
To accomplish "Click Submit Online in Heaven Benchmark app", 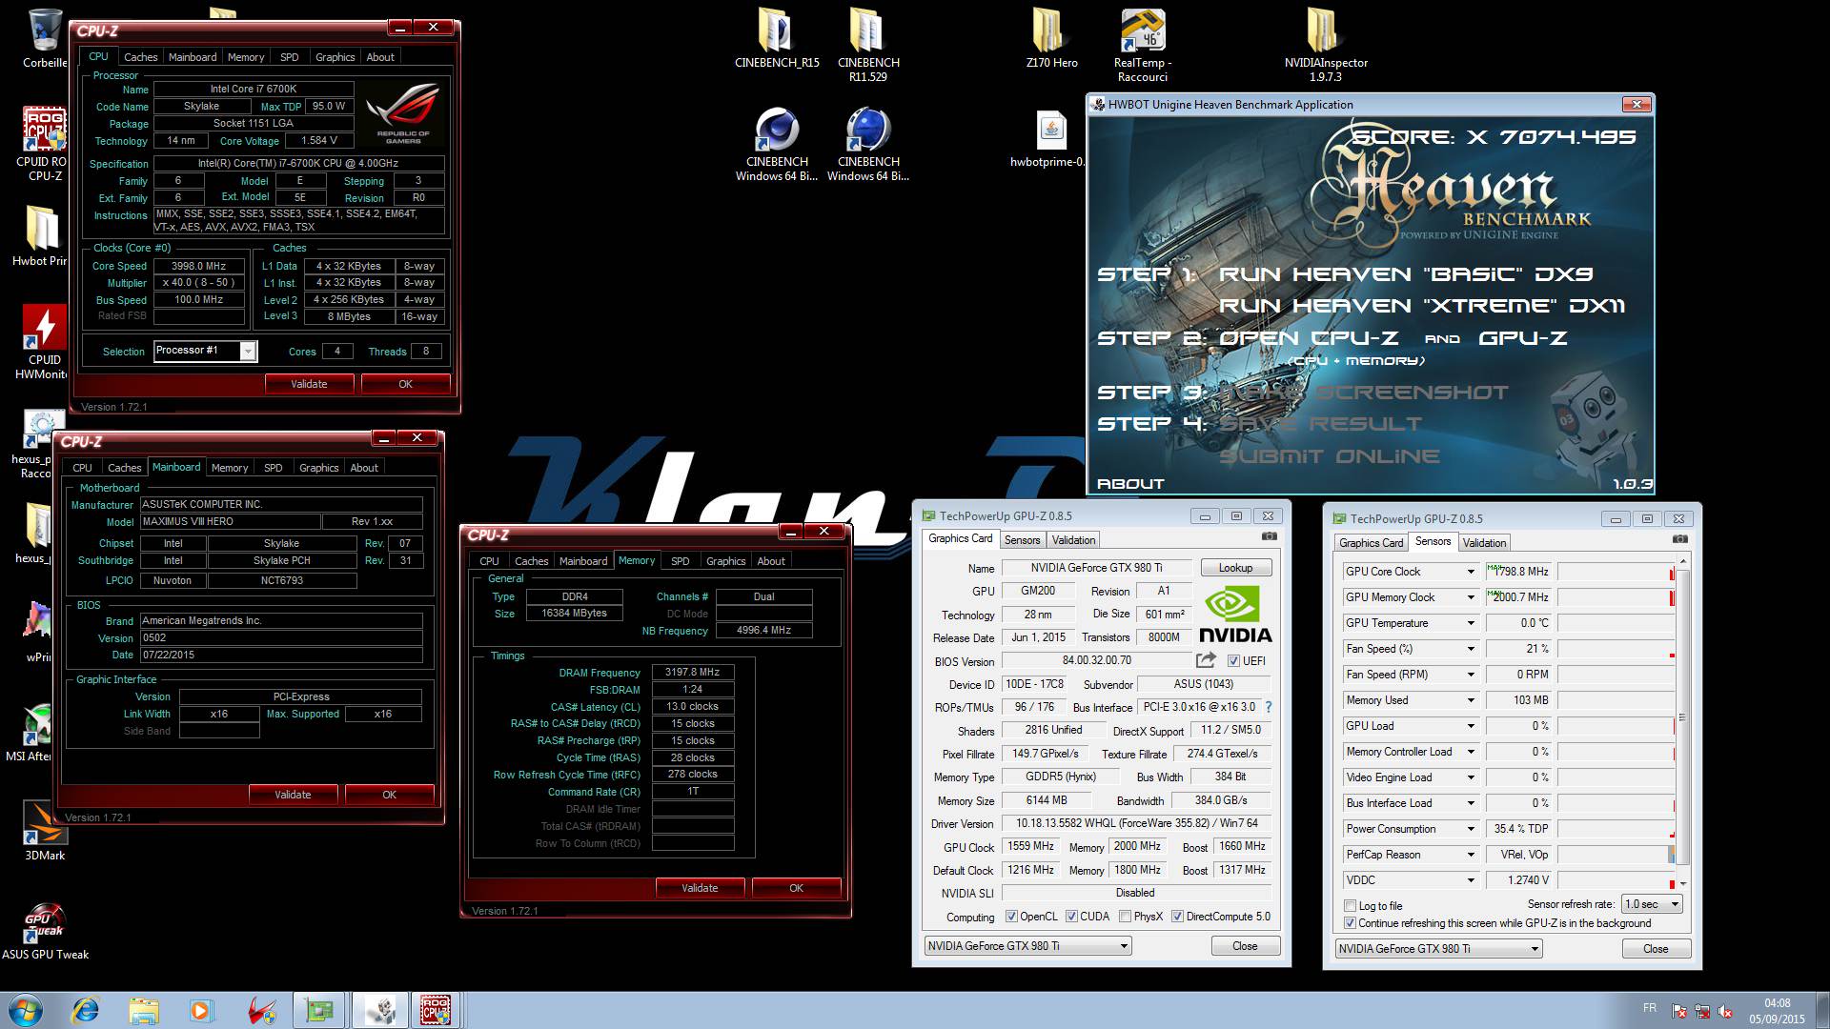I will [1329, 456].
